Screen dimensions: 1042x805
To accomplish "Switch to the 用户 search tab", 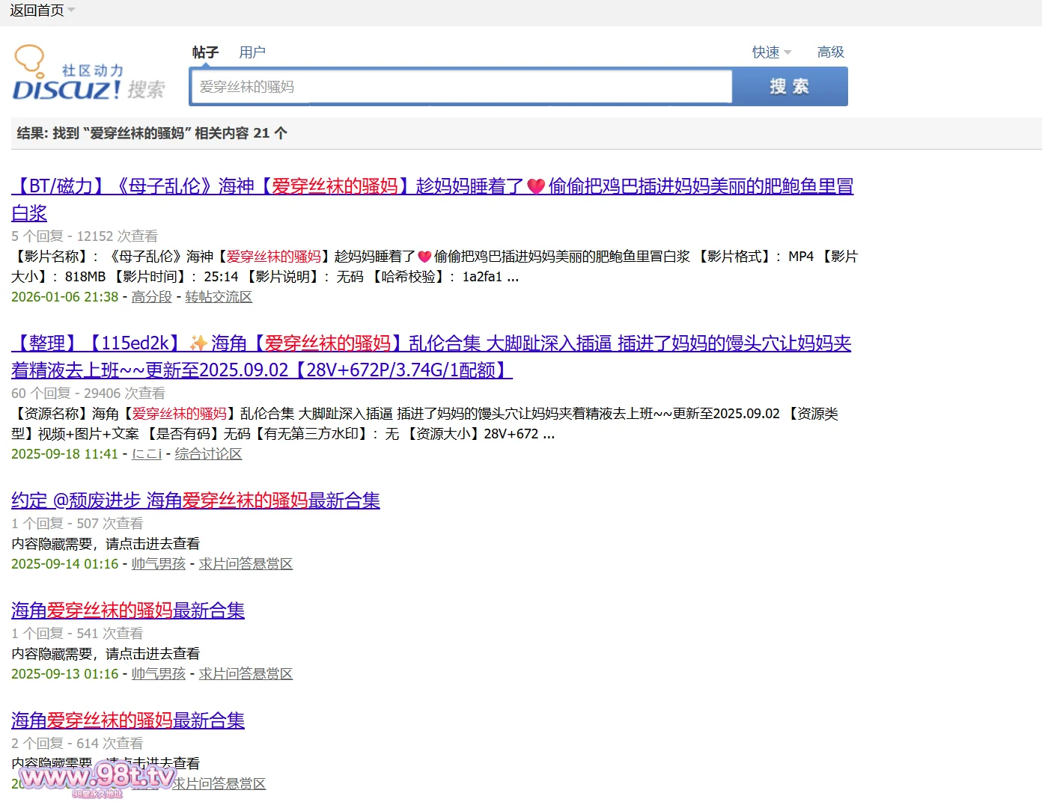I will click(252, 52).
